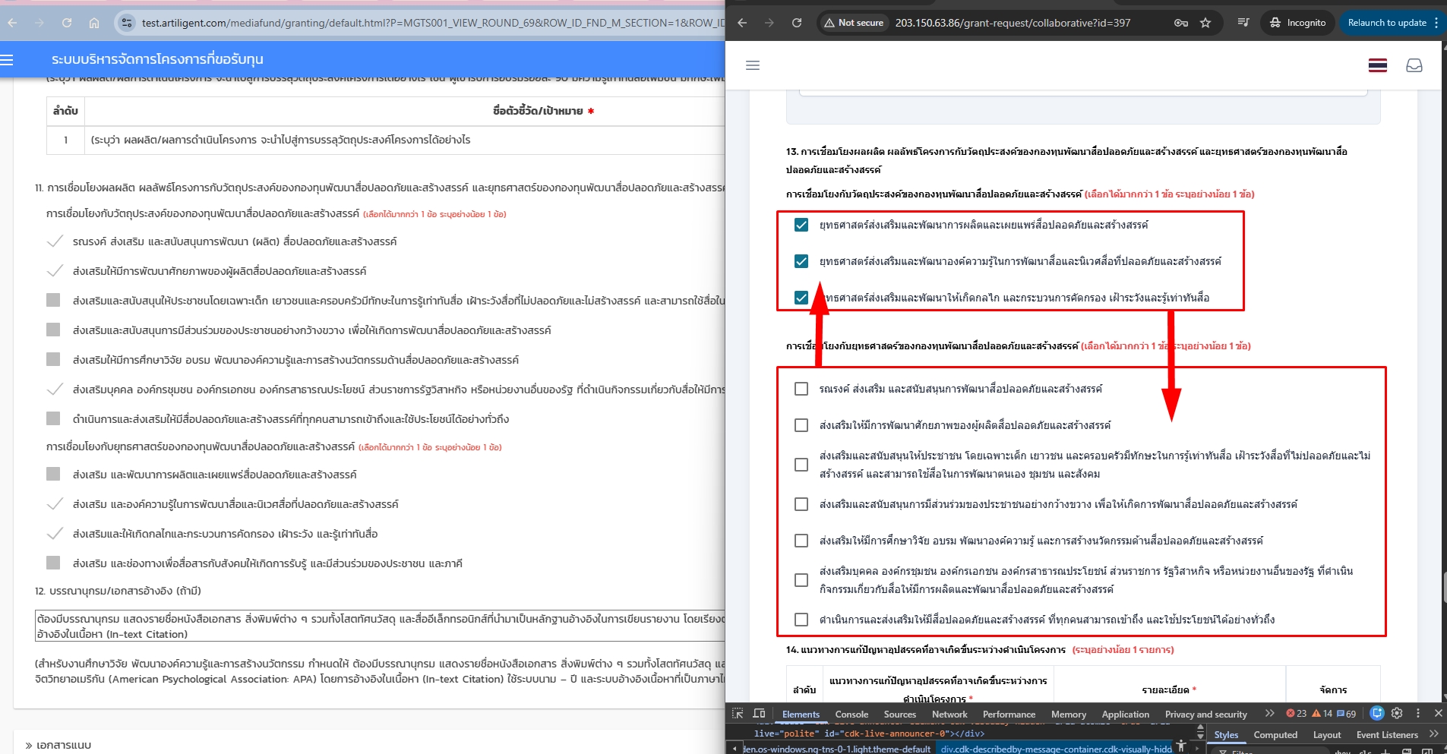Expand more DevTools tabs chevron

[1269, 714]
